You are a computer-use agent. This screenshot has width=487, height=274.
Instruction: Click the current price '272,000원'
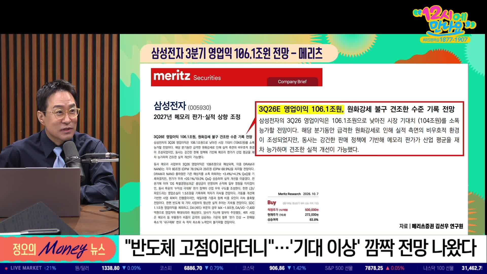pos(311,215)
